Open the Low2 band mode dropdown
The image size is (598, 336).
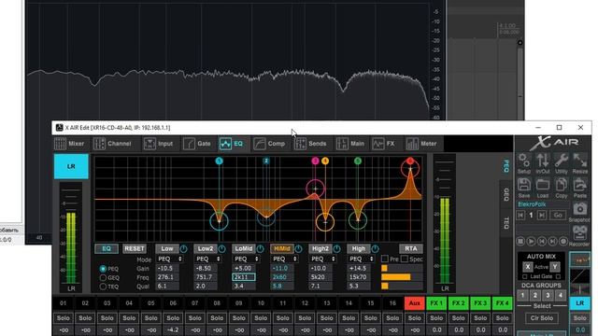click(207, 259)
